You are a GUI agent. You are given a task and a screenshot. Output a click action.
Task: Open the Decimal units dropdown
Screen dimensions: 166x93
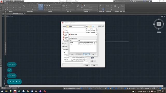[x=148, y=88]
